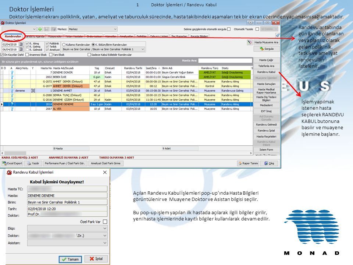Click the Sorgula button
This screenshot has width=353, height=265.
point(267,49)
